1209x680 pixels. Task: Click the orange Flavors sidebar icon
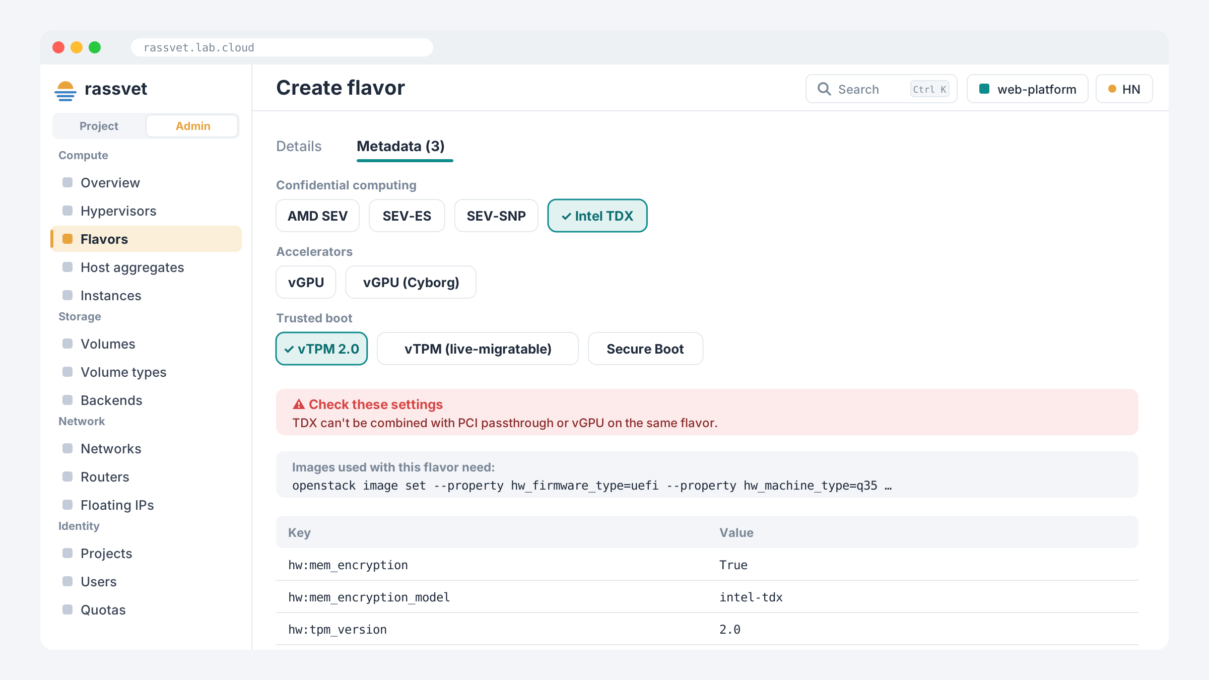(68, 239)
